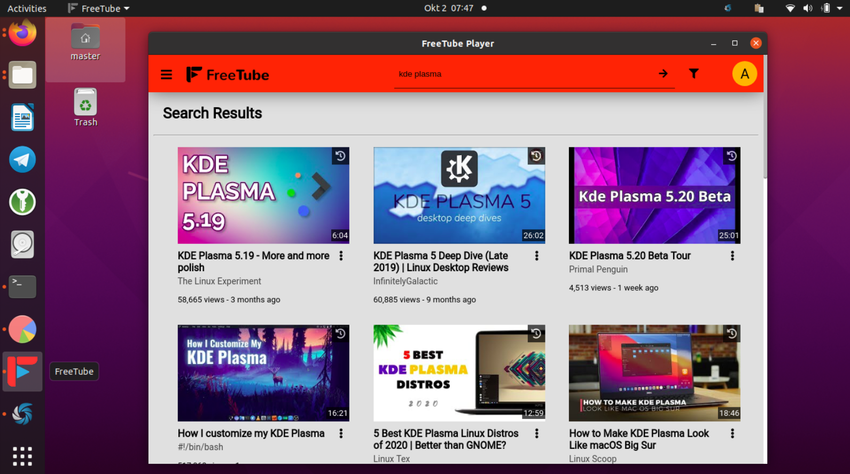Add 5 Best KDE Plasma Distros to watch later

click(536, 334)
